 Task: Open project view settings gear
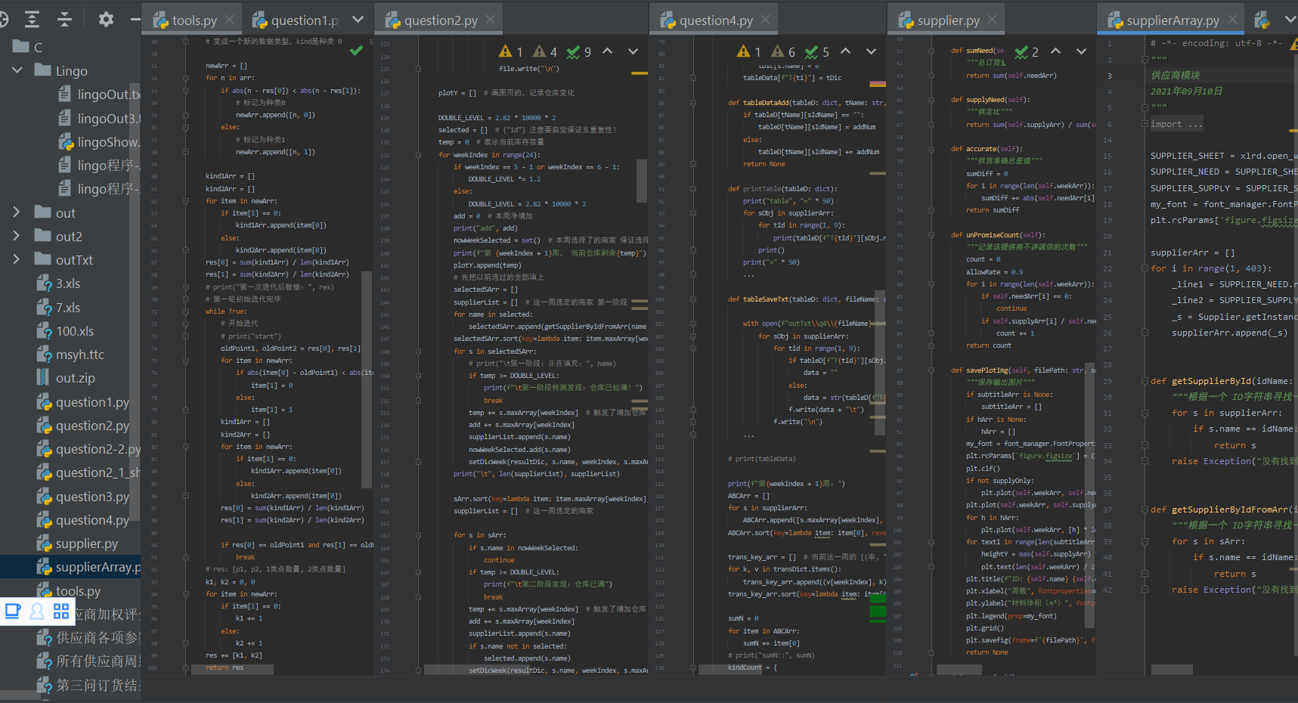(106, 20)
